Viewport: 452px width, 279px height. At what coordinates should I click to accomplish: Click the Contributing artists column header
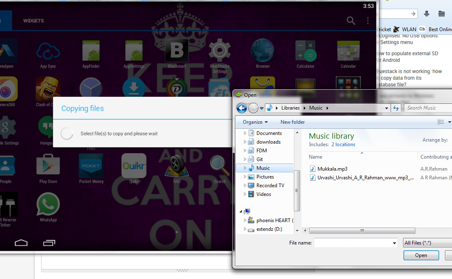pos(435,157)
